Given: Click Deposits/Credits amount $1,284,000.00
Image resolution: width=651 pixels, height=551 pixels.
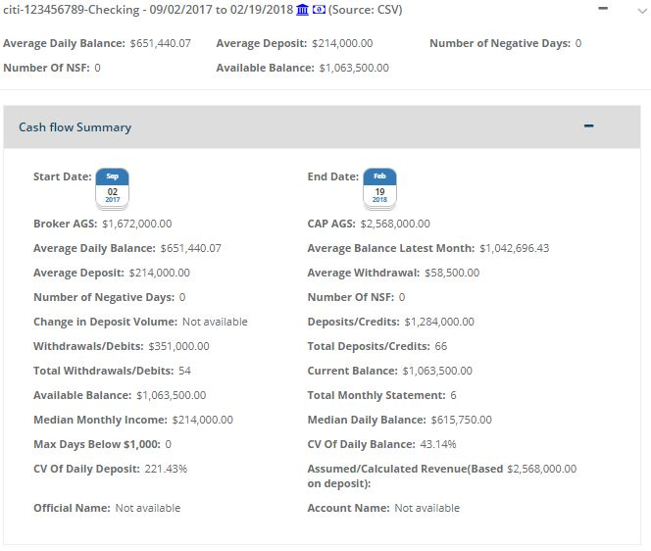Looking at the screenshot, I should (439, 322).
